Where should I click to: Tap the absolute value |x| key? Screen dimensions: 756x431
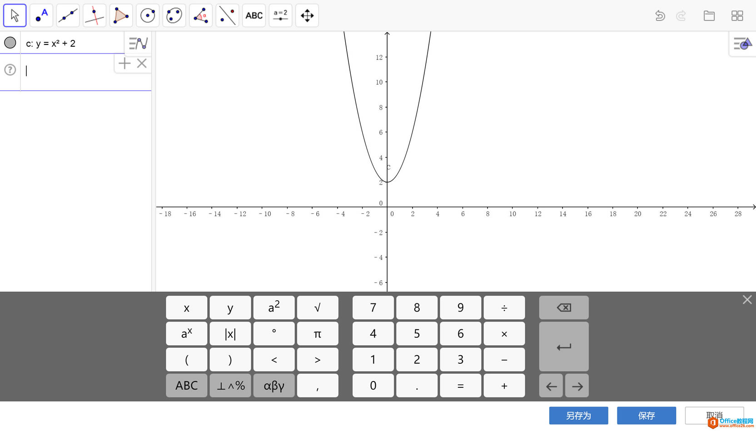point(230,334)
